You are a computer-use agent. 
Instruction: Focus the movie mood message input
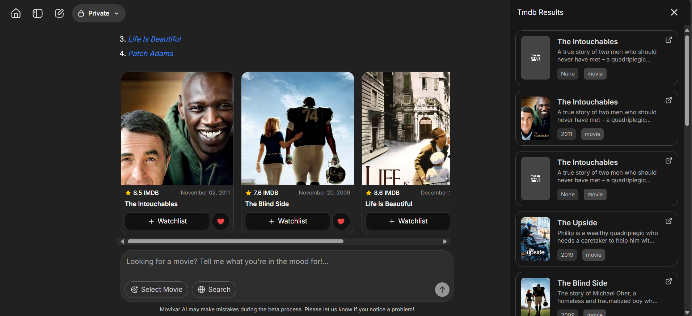point(287,261)
